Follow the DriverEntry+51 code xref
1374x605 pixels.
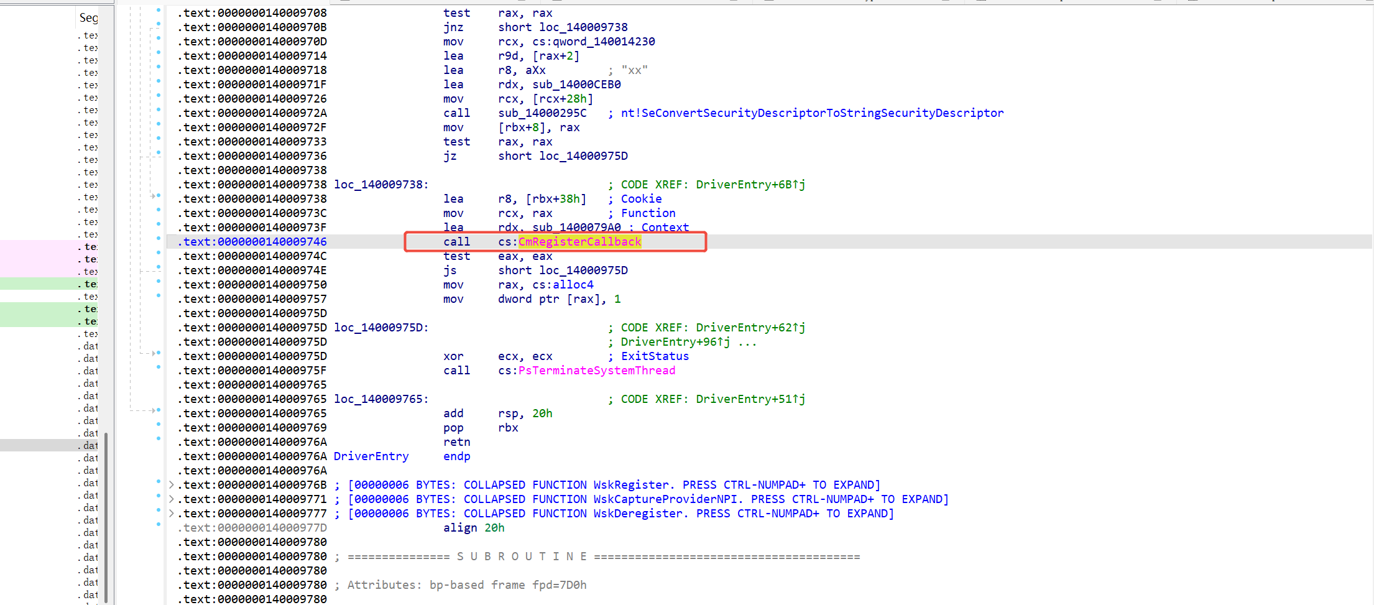pos(750,399)
